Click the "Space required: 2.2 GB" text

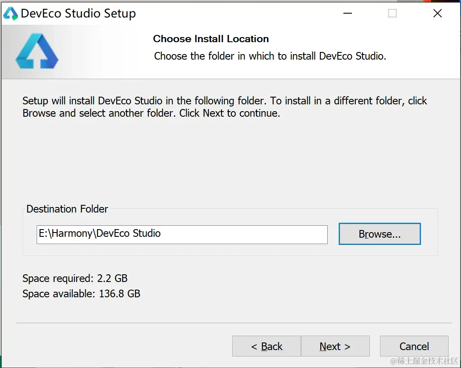[75, 279]
